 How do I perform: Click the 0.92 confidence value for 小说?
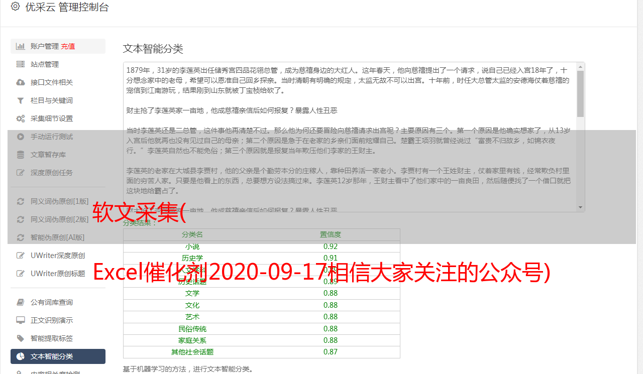pyautogui.click(x=331, y=246)
